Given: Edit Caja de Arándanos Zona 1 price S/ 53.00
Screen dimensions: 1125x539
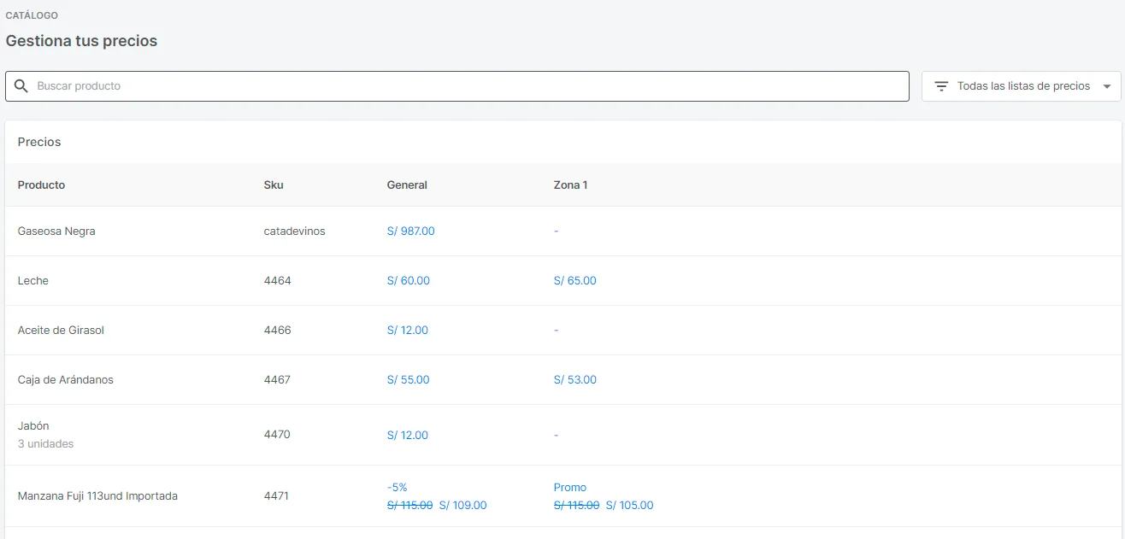Looking at the screenshot, I should coord(575,379).
